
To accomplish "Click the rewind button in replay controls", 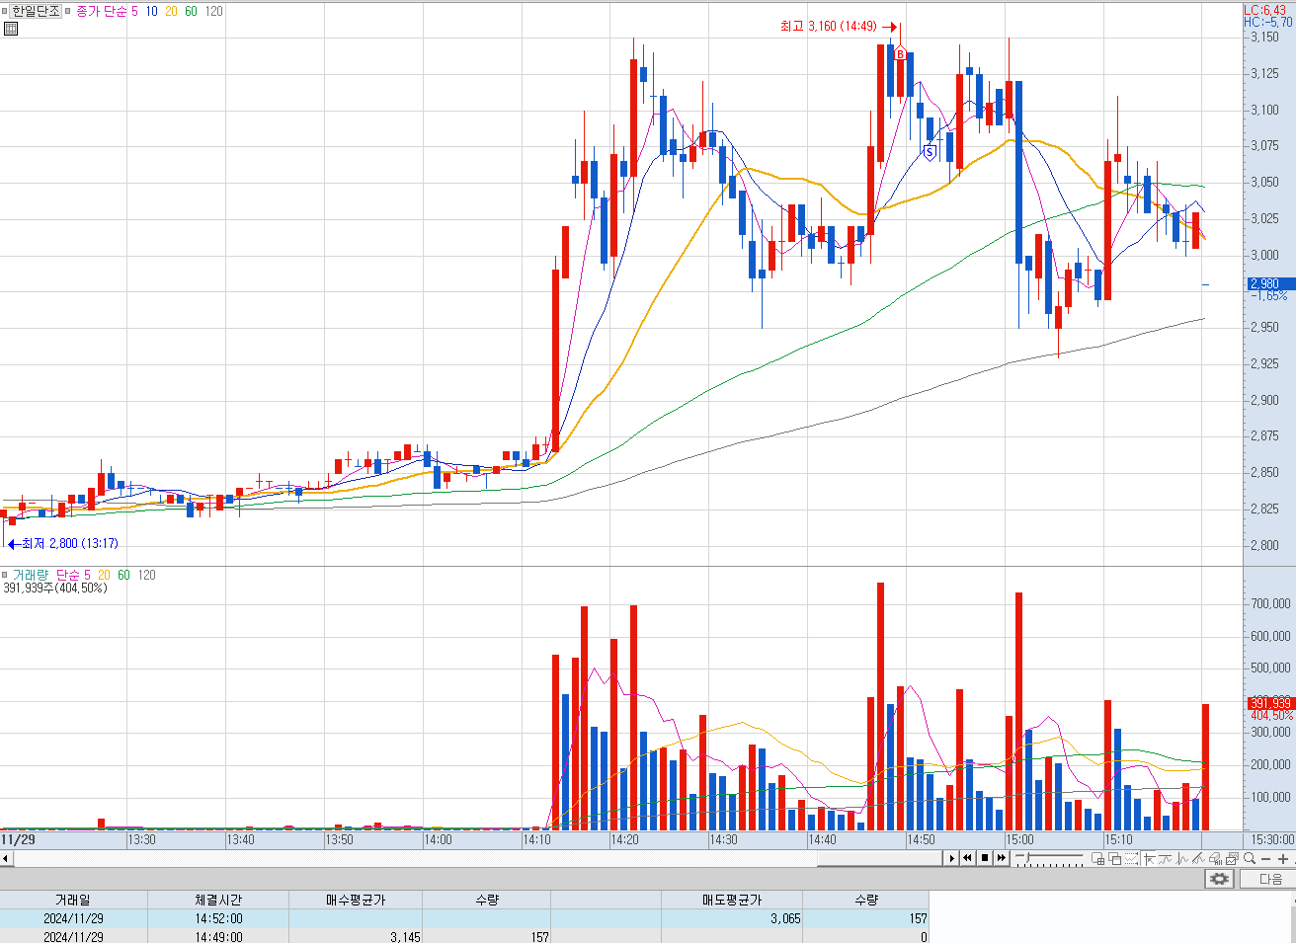I will 968,858.
